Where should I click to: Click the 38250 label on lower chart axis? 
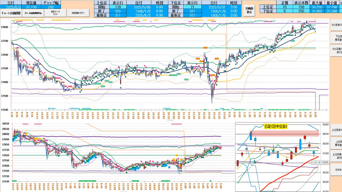[6, 123]
